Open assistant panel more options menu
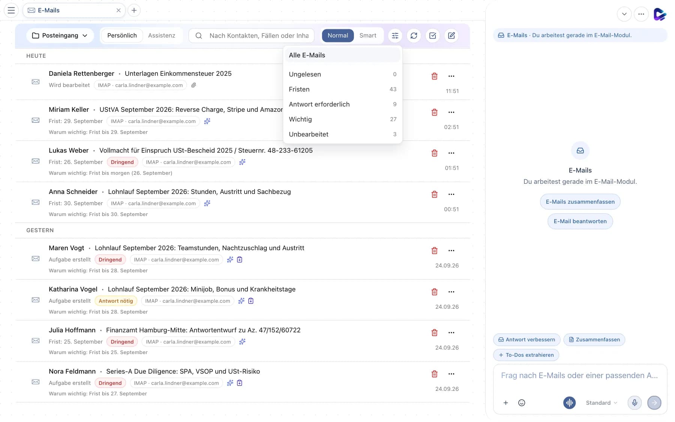675x422 pixels. [641, 14]
